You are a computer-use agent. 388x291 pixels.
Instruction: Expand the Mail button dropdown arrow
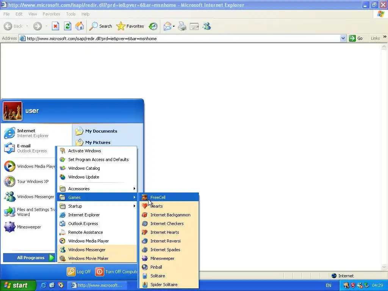174,26
